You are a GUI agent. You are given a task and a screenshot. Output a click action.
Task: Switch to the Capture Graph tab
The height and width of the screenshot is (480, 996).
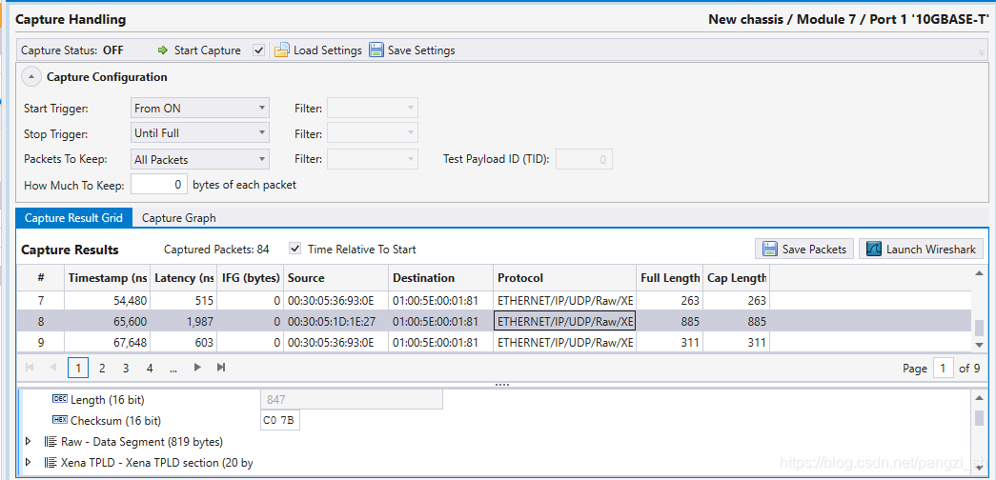[178, 218]
